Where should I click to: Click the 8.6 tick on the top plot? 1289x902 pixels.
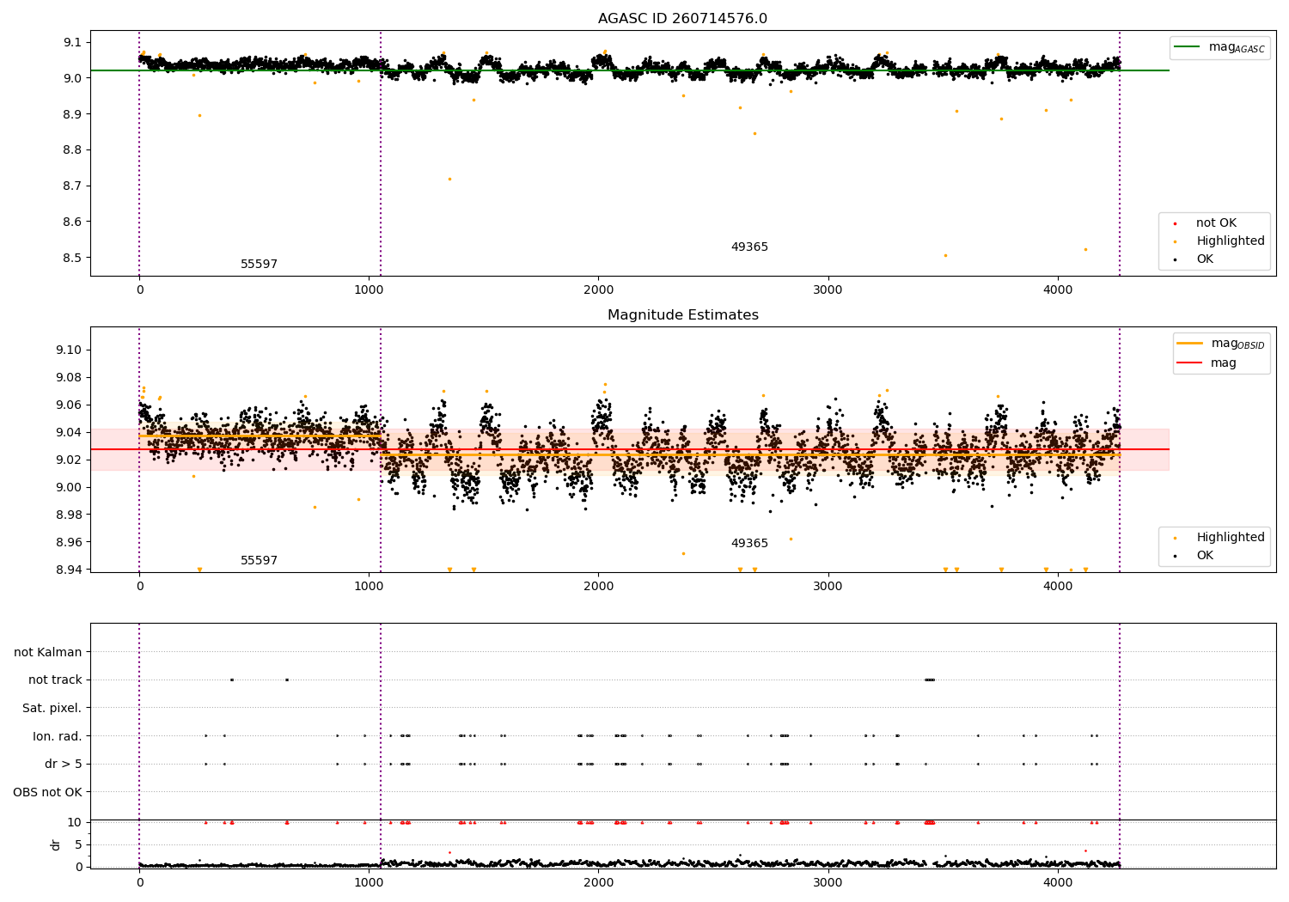72,222
